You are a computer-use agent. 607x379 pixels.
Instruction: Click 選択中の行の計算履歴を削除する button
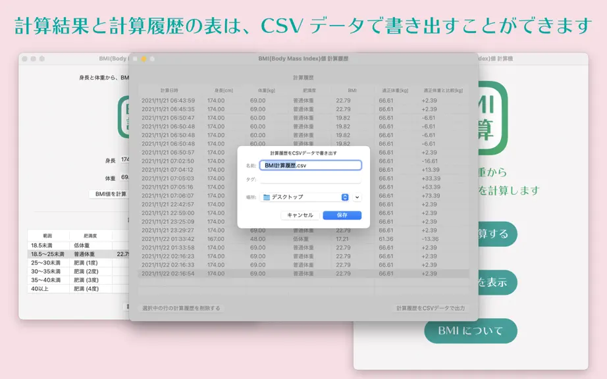(x=181, y=308)
